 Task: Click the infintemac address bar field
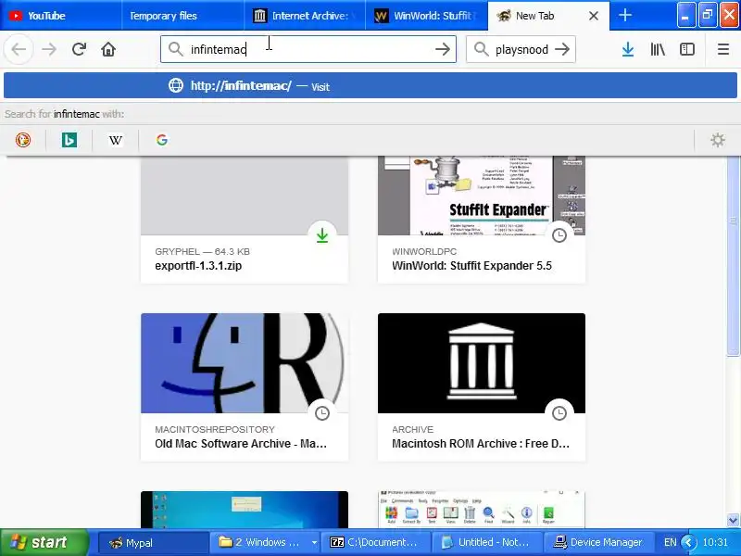point(308,49)
